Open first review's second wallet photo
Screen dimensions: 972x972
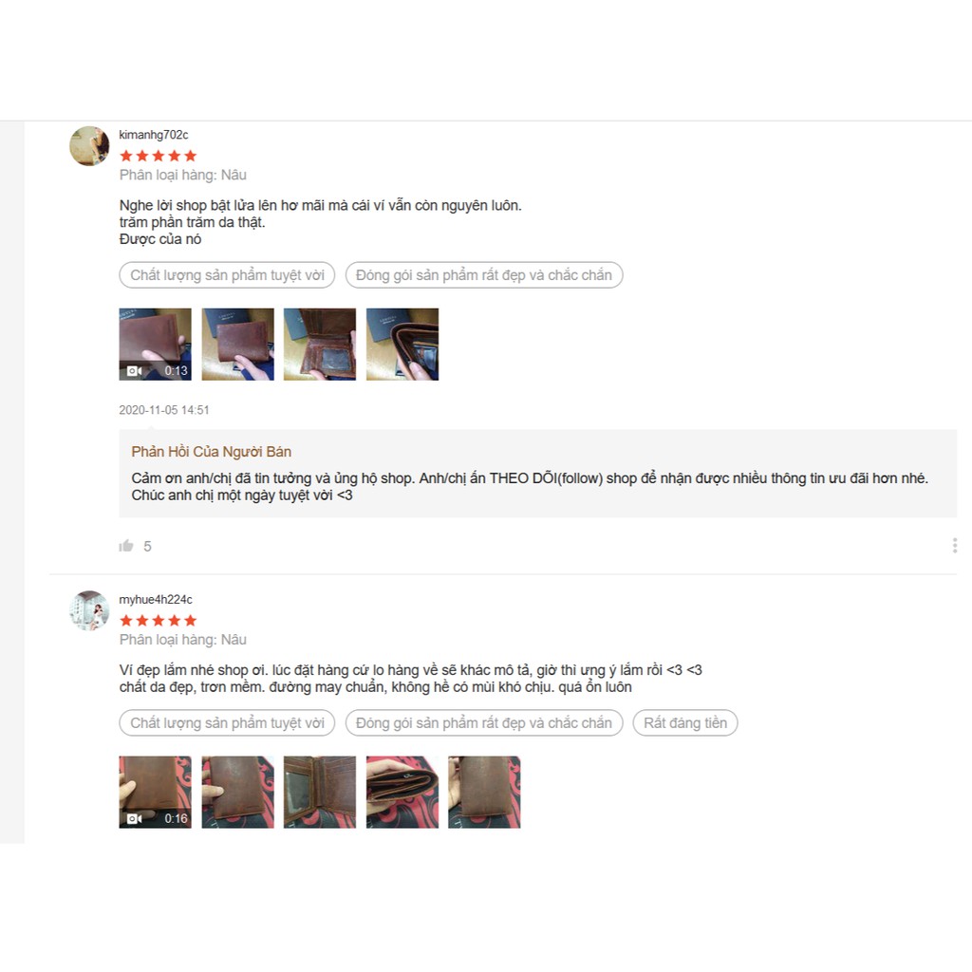click(237, 344)
